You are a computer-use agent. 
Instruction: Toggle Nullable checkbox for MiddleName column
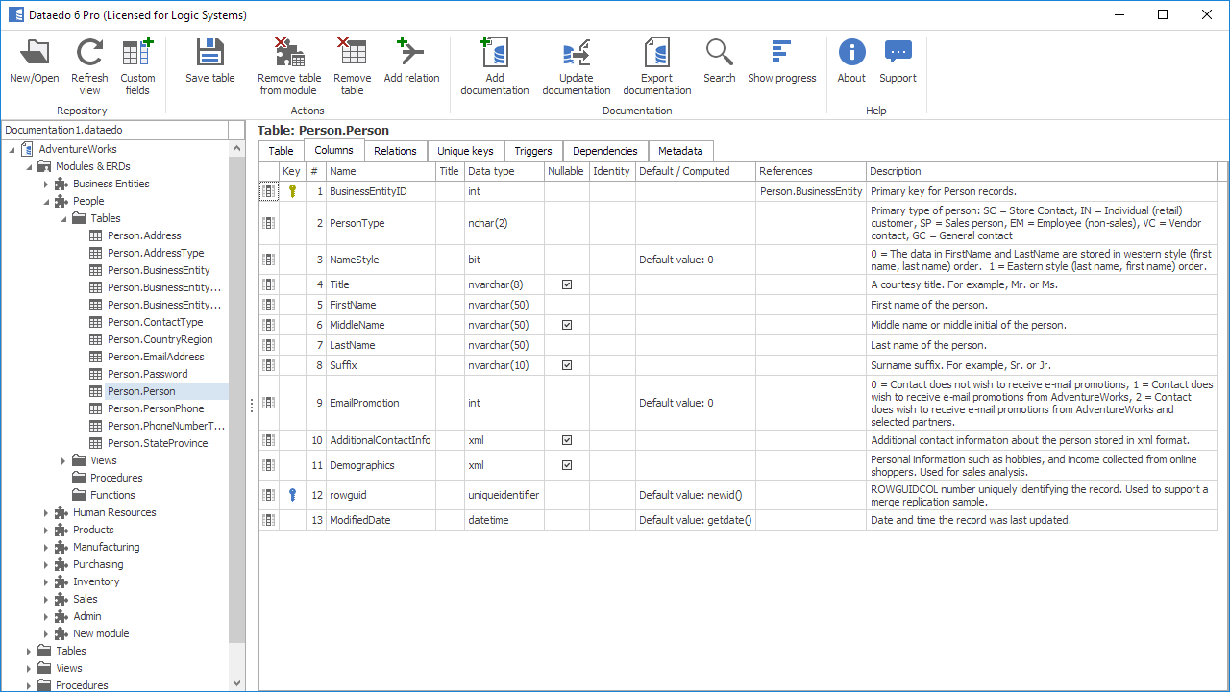[567, 325]
